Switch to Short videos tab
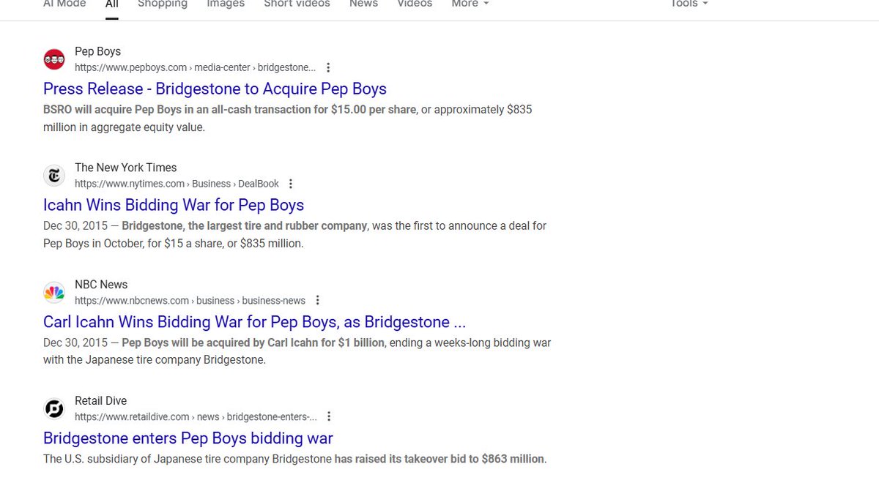Image resolution: width=879 pixels, height=494 pixels. [x=297, y=4]
